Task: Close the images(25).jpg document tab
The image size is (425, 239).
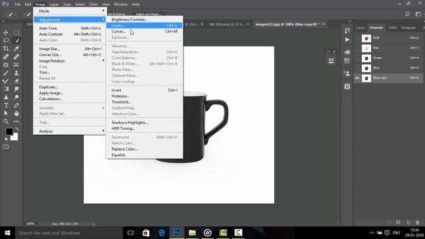Action: pyautogui.click(x=323, y=24)
